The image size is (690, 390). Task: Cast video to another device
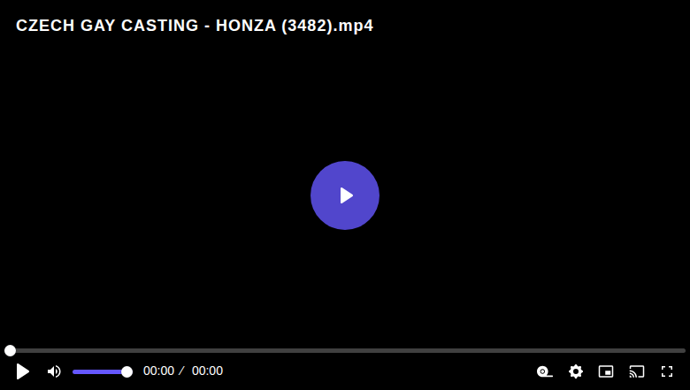pyautogui.click(x=637, y=371)
